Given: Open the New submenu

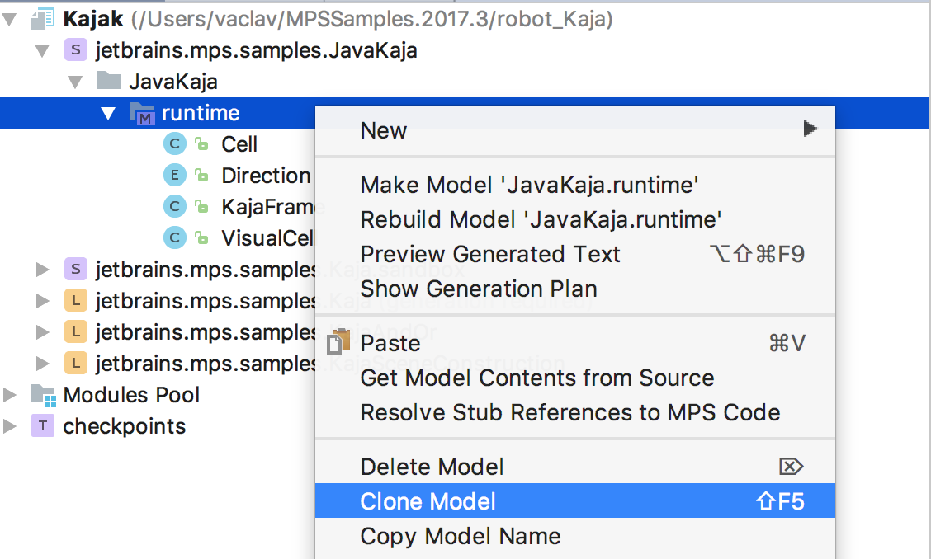Looking at the screenshot, I should [x=574, y=130].
